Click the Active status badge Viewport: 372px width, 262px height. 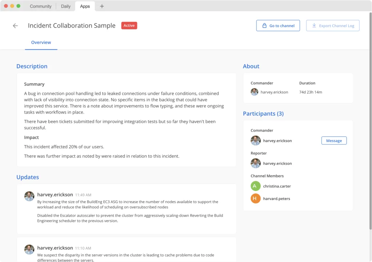pyautogui.click(x=129, y=26)
